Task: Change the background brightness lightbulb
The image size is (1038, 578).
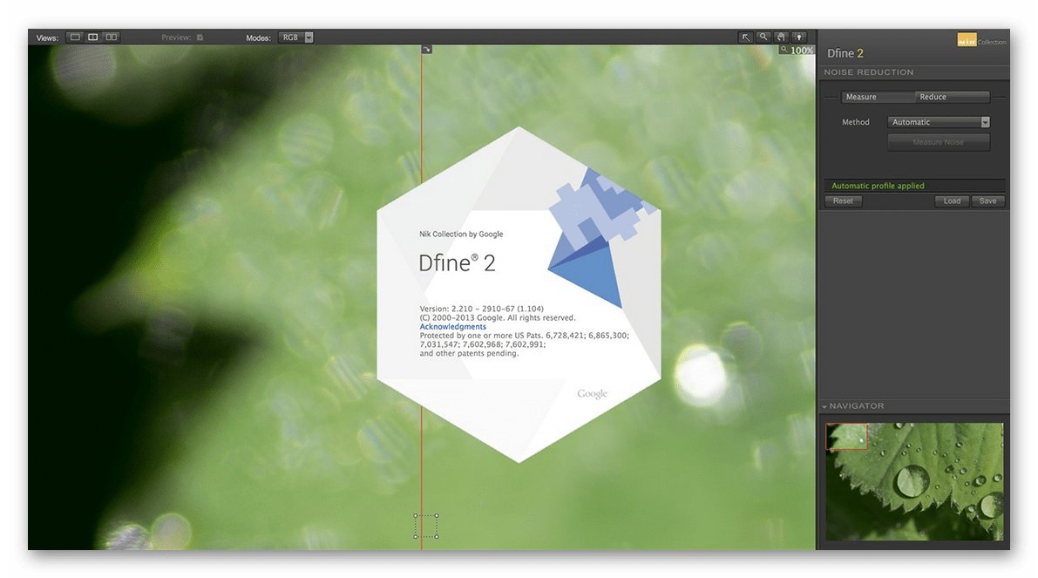Action: click(799, 37)
